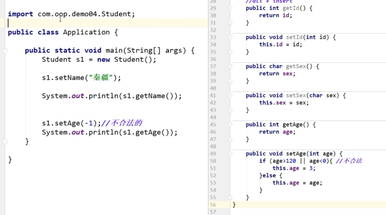Click the class closing brace in Application
386x215 pixels.
pyautogui.click(x=10, y=160)
